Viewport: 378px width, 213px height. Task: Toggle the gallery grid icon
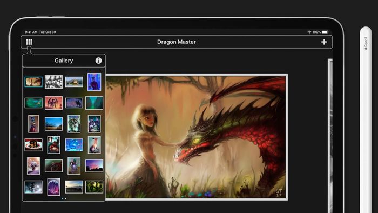click(x=29, y=42)
